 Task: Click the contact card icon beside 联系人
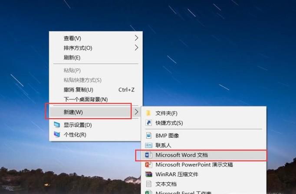pyautogui.click(x=148, y=145)
